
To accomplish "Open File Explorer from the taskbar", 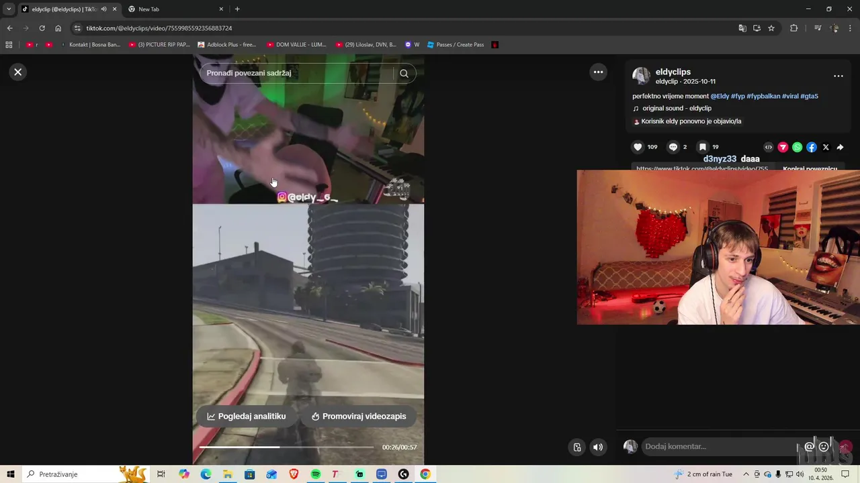I will coord(228,474).
